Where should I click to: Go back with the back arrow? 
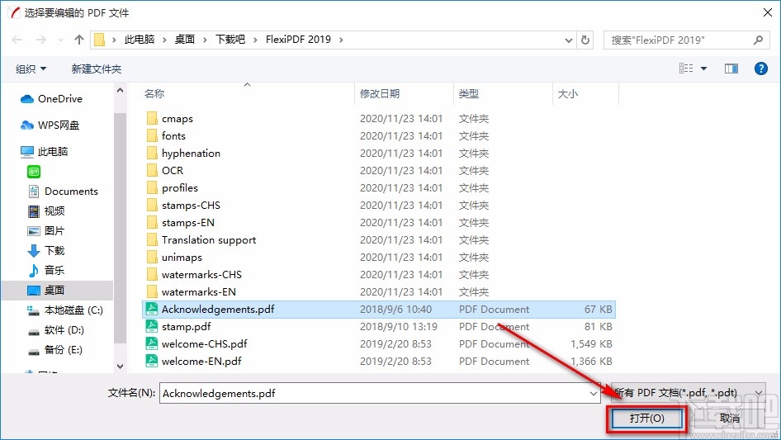(x=17, y=40)
